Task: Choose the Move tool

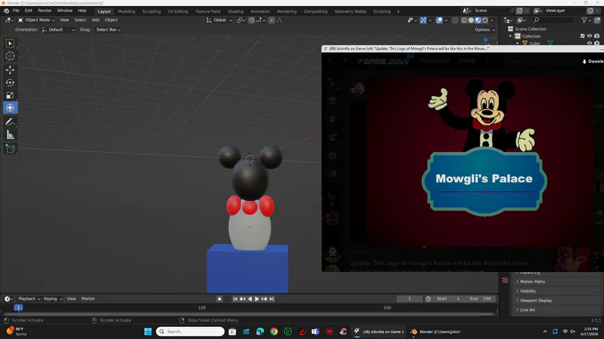Action: click(10, 70)
